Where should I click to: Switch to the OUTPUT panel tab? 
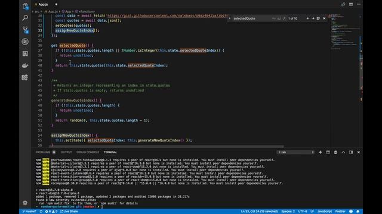[66, 152]
